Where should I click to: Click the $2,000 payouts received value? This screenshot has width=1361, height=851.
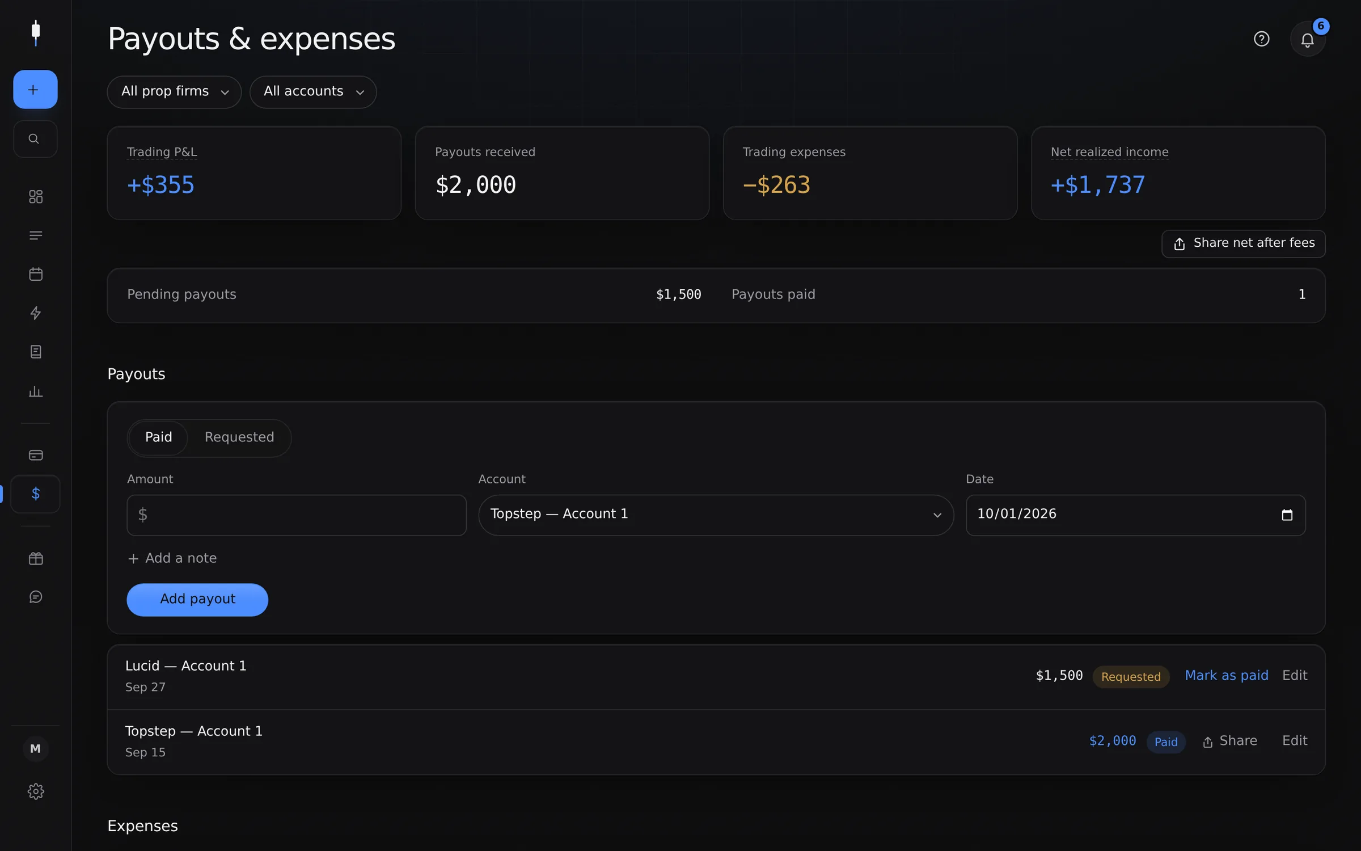click(x=476, y=185)
